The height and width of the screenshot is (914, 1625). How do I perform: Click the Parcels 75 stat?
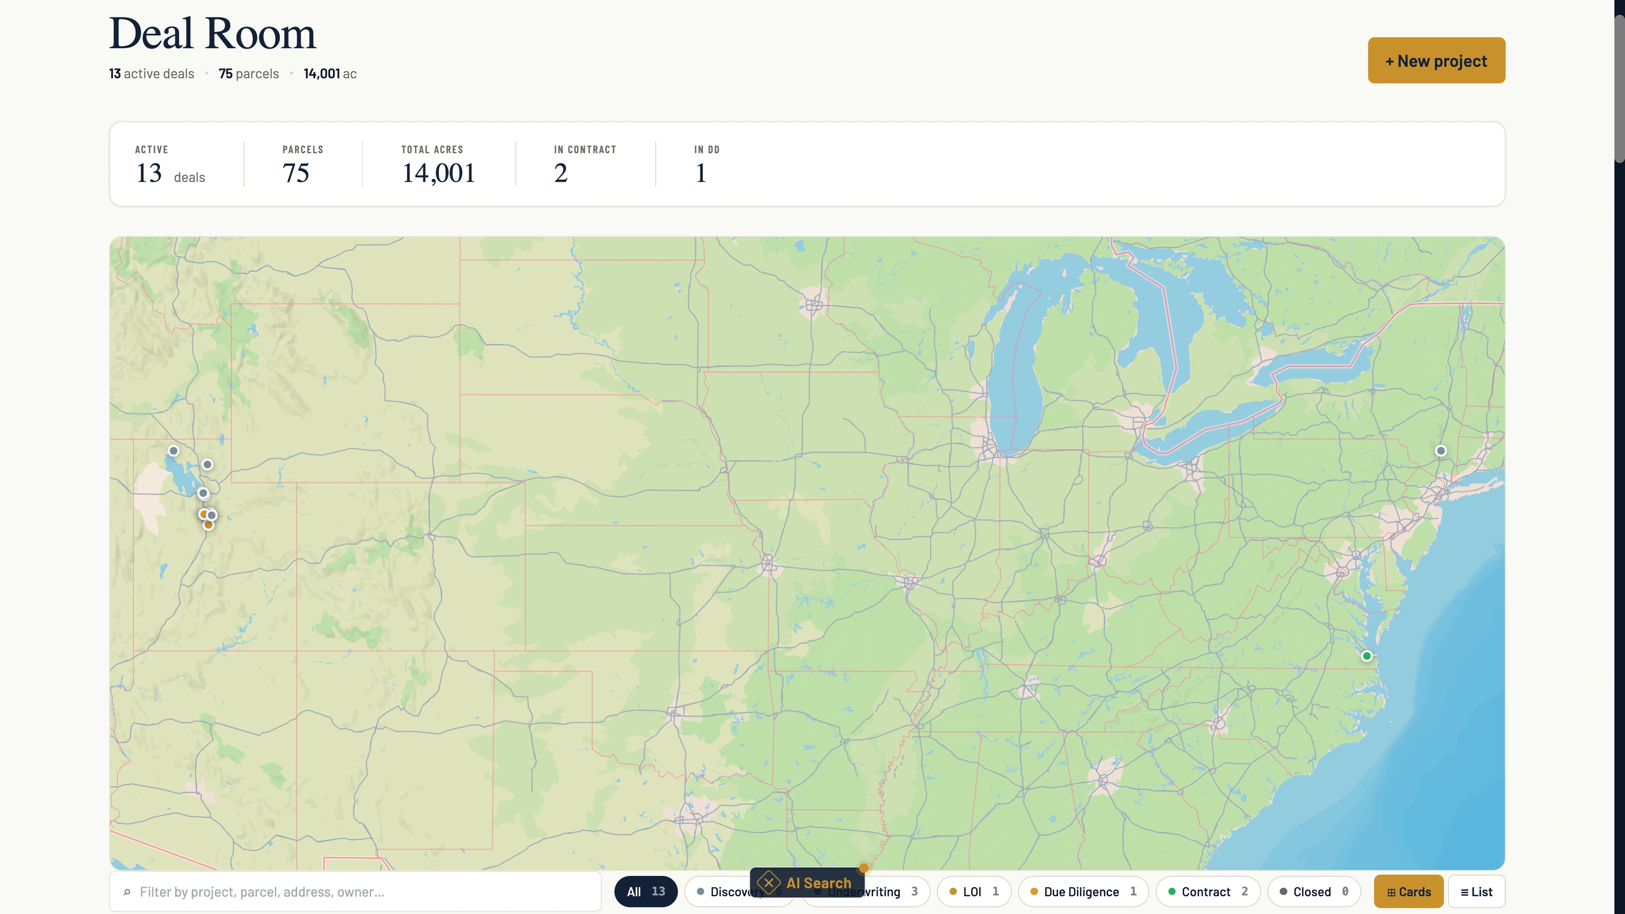(x=303, y=165)
